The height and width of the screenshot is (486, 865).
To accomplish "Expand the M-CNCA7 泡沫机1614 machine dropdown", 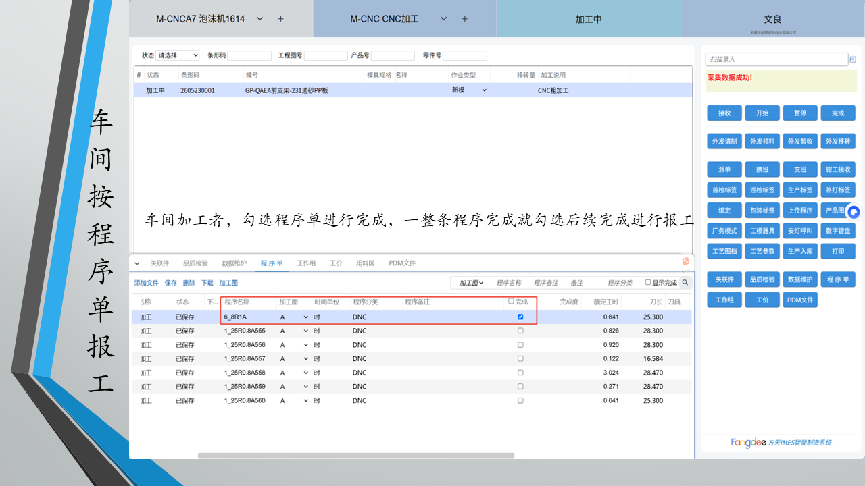I will 260,19.
